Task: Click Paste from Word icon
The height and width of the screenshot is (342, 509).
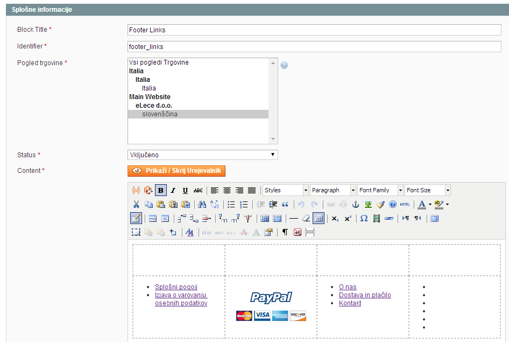Action: pos(185,204)
